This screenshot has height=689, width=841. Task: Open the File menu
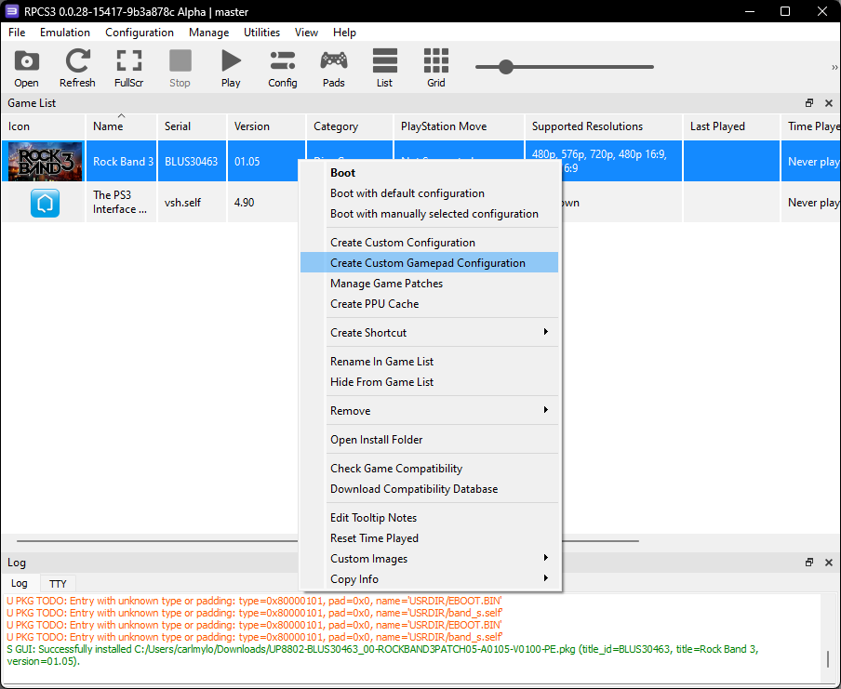(x=17, y=33)
